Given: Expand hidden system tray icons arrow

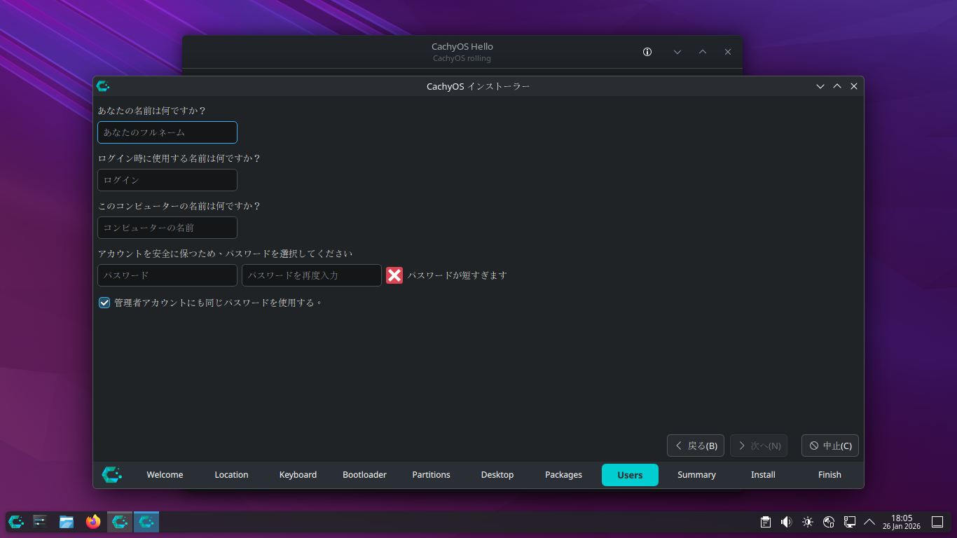Looking at the screenshot, I should [869, 522].
